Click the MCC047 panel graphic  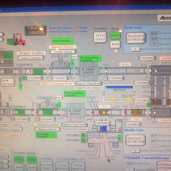pos(119,93)
